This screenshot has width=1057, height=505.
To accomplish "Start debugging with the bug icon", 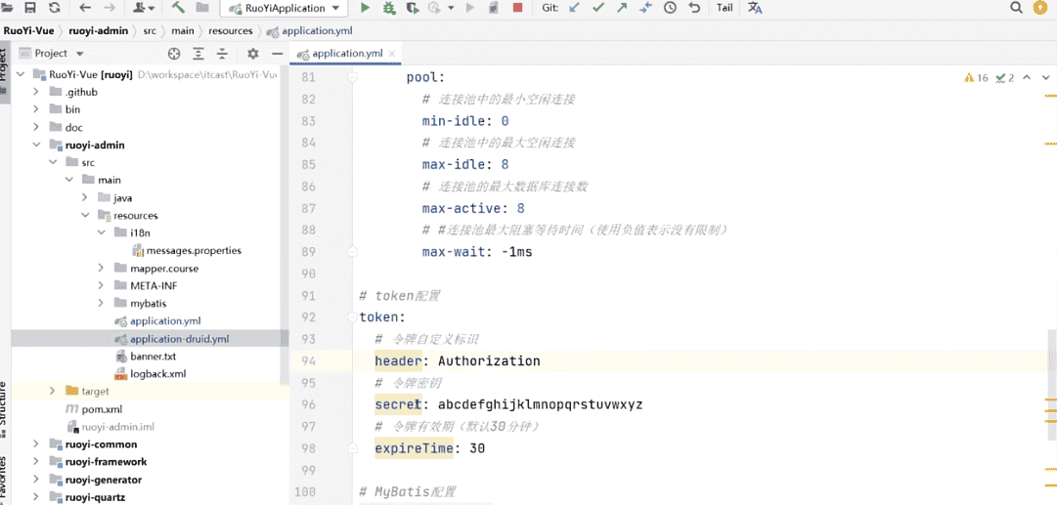I will [389, 8].
